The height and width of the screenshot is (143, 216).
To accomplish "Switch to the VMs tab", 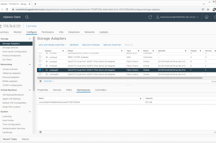I will point(61,32).
